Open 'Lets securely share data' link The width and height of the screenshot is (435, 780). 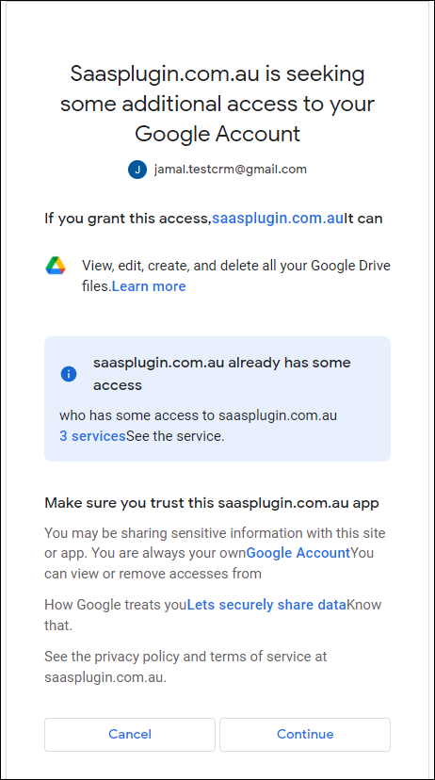(x=266, y=605)
